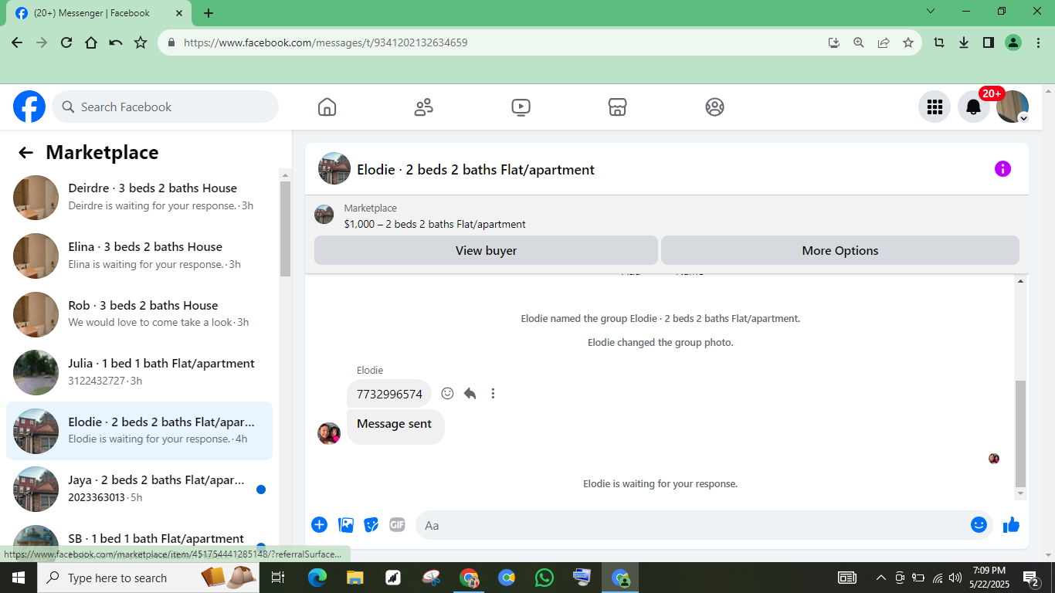Go to Facebook Home icon

327,107
